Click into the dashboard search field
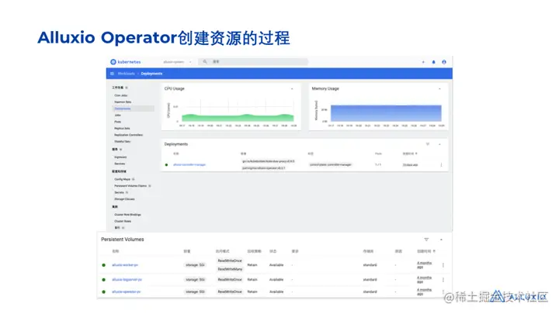This screenshot has width=559, height=314. coord(253,62)
